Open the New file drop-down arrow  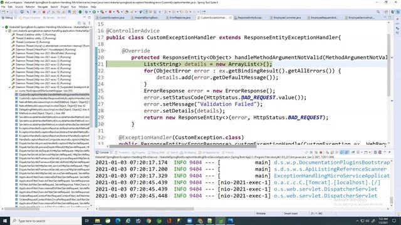click(7, 12)
